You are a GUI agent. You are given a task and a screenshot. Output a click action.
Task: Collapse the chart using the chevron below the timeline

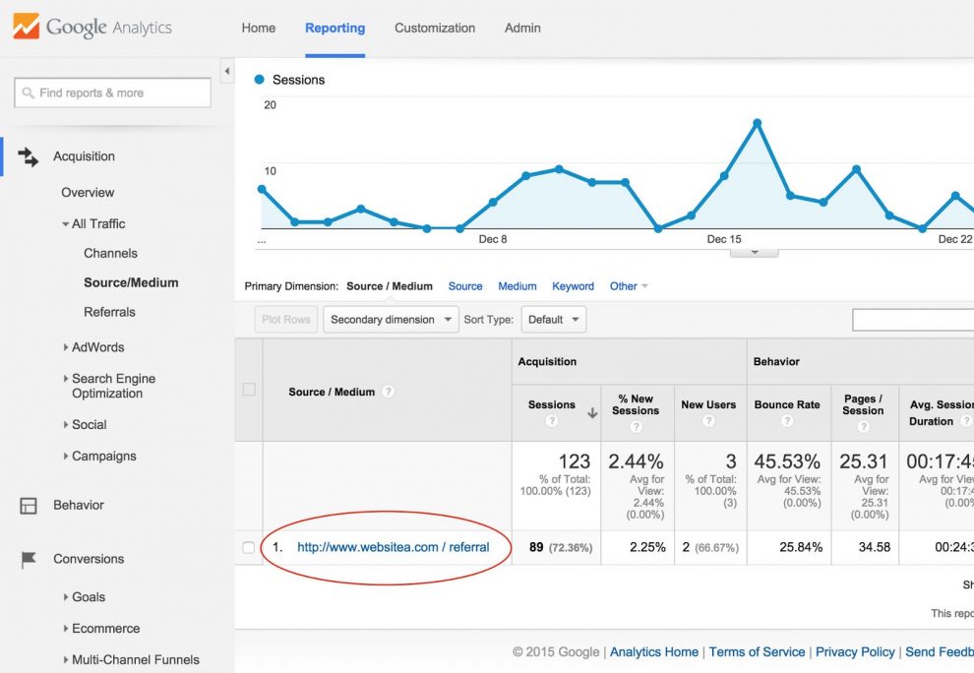tap(754, 253)
